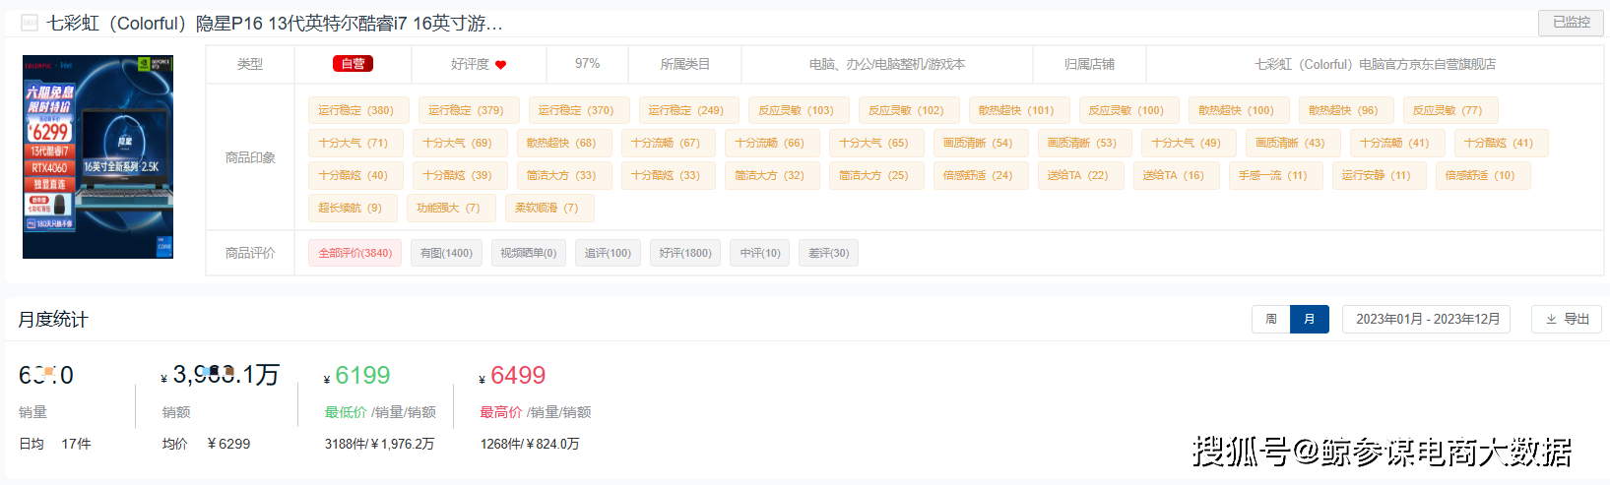Select the 有图(1400) review filter
The image size is (1610, 485).
[446, 253]
